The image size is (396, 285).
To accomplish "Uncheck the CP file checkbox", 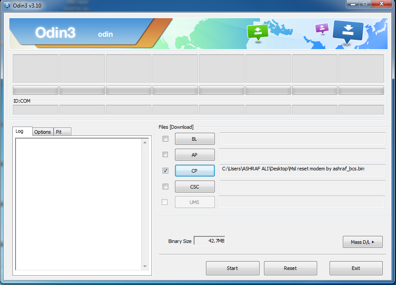I will click(165, 170).
